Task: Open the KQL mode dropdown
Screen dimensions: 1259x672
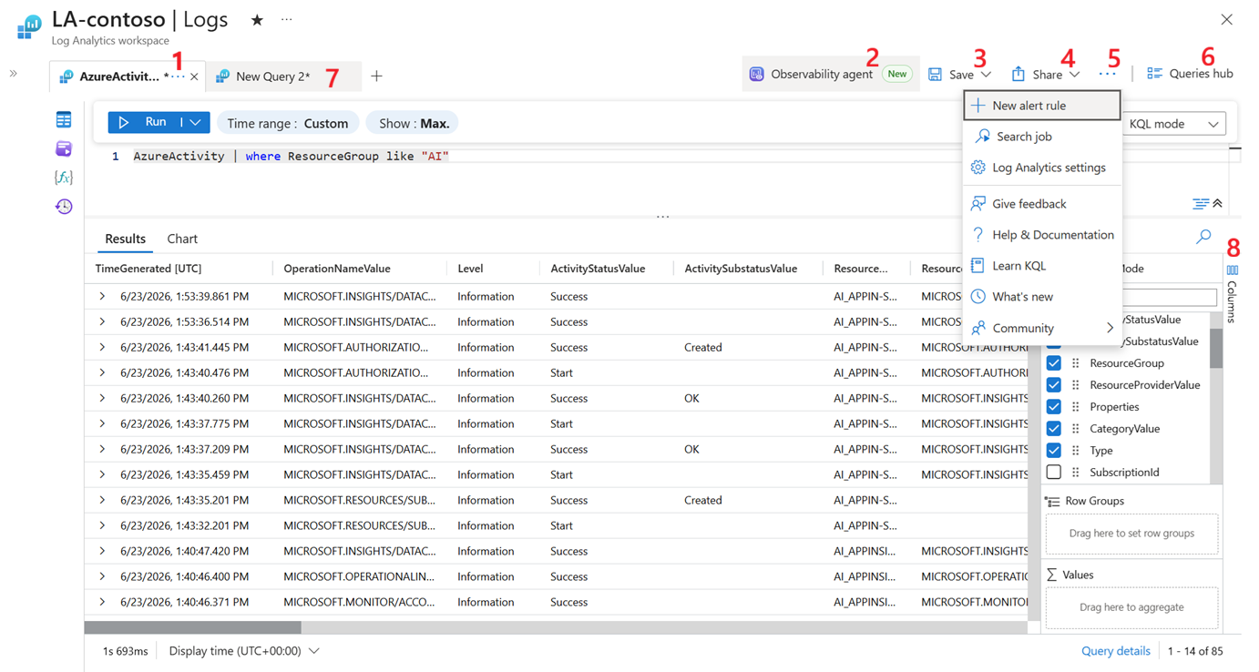Action: 1172,124
